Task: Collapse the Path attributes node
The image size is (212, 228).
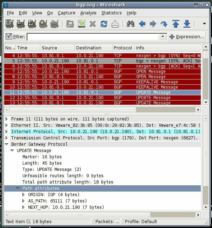Action: pyautogui.click(x=18, y=188)
